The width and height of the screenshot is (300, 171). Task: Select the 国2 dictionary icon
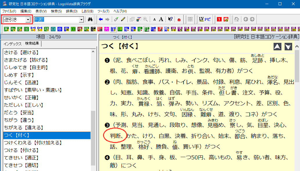113,29
